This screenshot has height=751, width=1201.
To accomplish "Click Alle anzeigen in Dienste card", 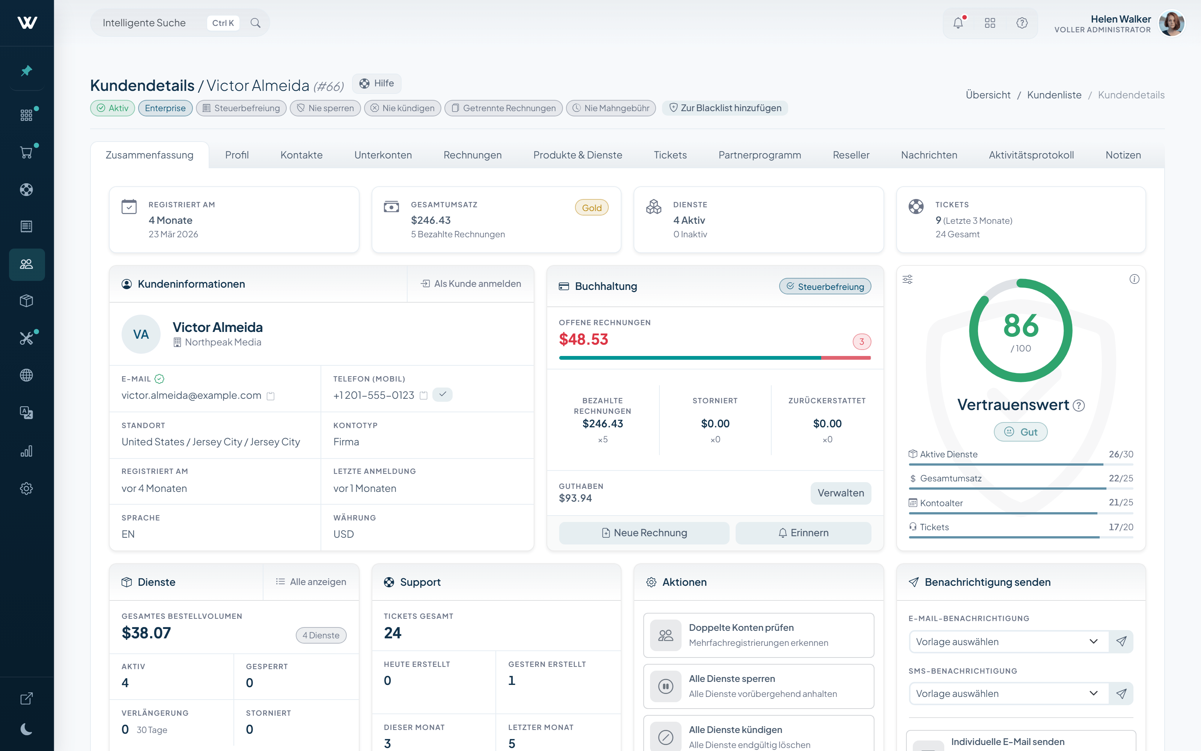I will (311, 582).
